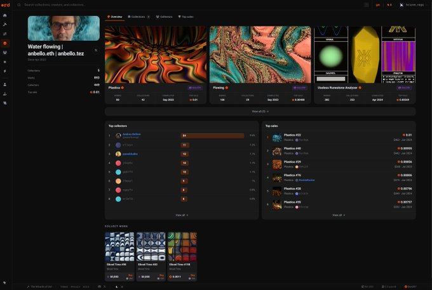Open the Plastica collection artwork

pyautogui.click(x=156, y=55)
